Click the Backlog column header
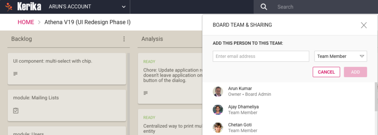The height and width of the screenshot is (135, 378). [x=21, y=39]
